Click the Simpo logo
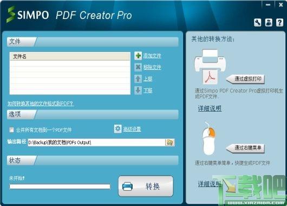The width and height of the screenshot is (287, 206). pos(28,15)
